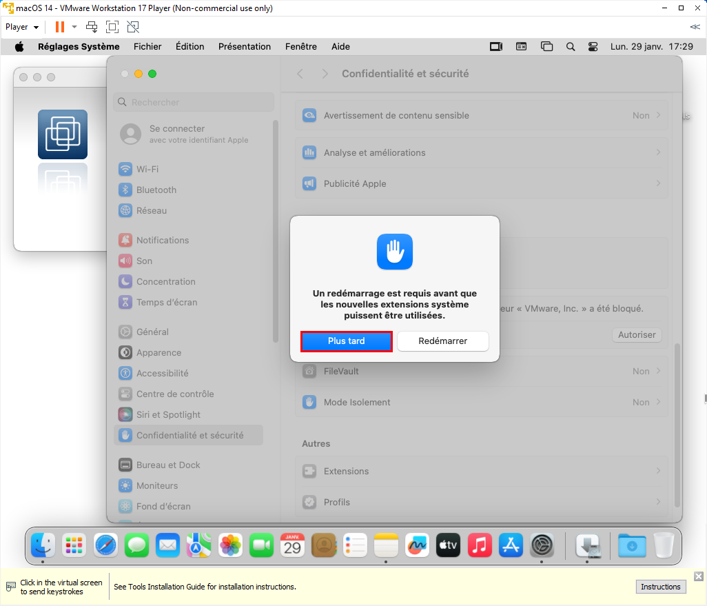Screen dimensions: 707x606
Task: Open App Store in the Dock
Action: click(511, 545)
